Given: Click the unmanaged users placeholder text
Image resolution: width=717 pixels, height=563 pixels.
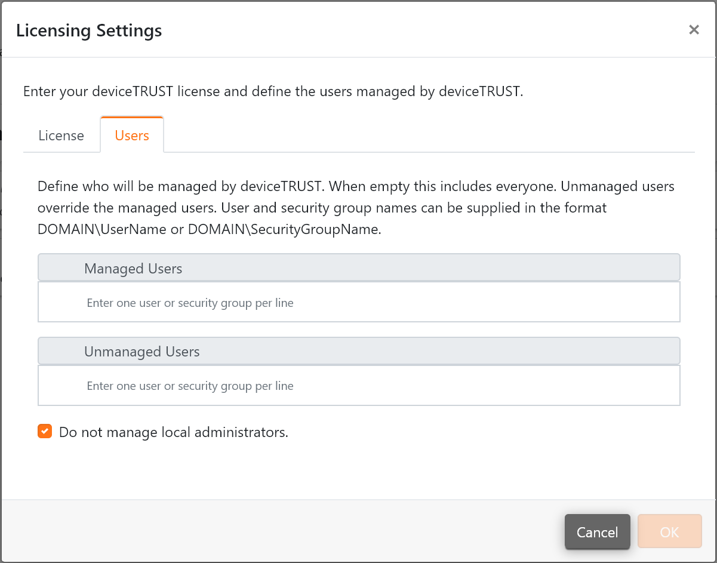Looking at the screenshot, I should (x=190, y=386).
